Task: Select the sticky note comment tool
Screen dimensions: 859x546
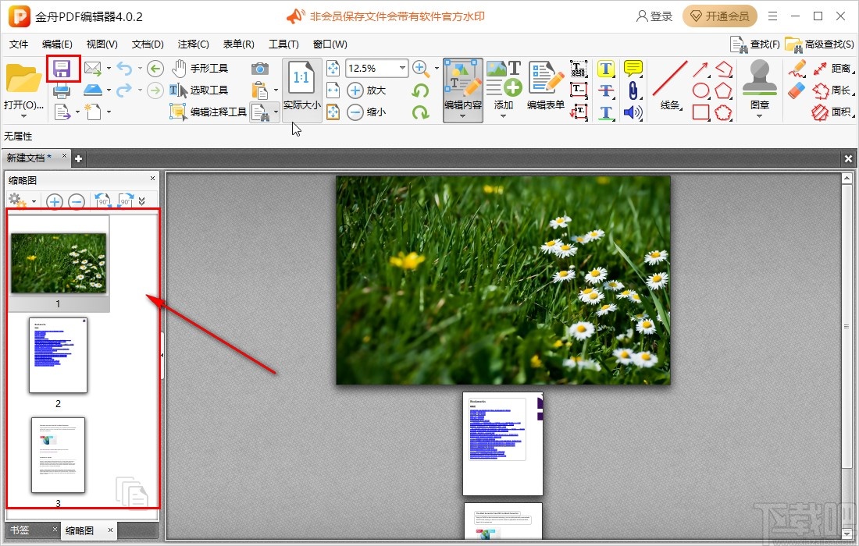Action: point(633,69)
